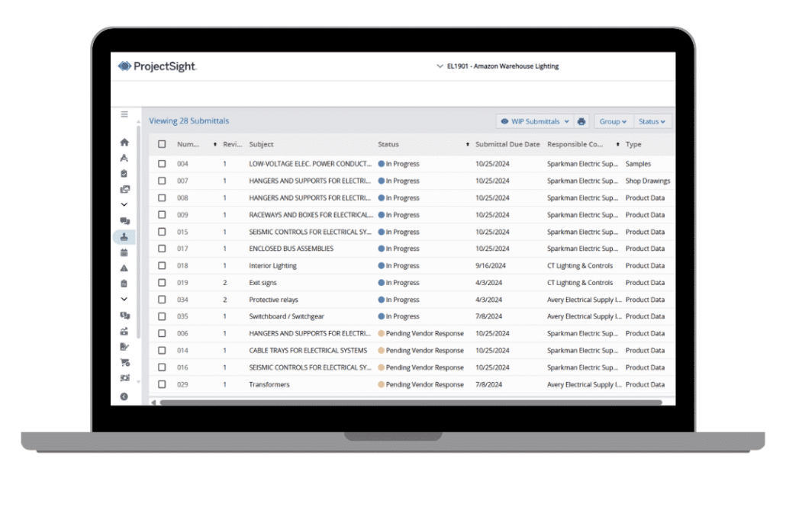Image resolution: width=786 pixels, height=507 pixels.
Task: Open the contract signing pencil icon in sidebar
Action: tap(124, 347)
